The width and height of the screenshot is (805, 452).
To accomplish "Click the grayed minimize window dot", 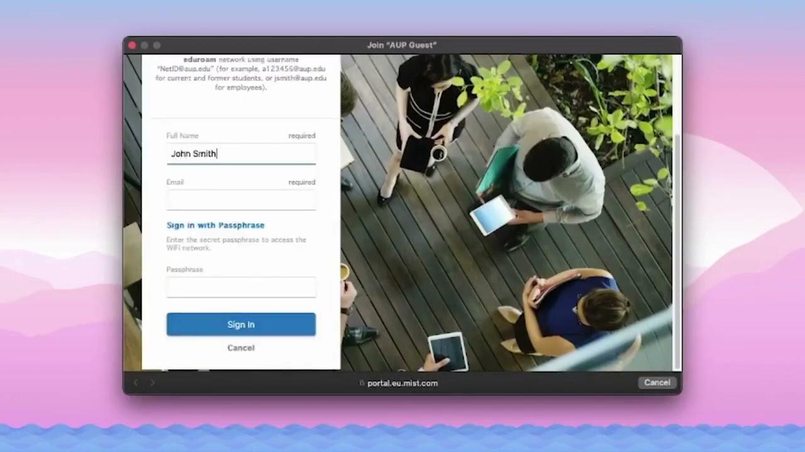I will (x=144, y=45).
